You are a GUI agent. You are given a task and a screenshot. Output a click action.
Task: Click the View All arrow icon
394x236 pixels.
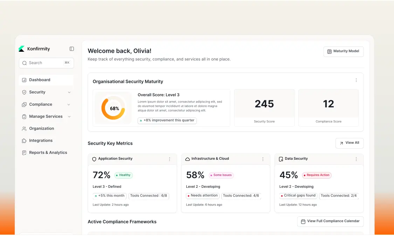[341, 143]
